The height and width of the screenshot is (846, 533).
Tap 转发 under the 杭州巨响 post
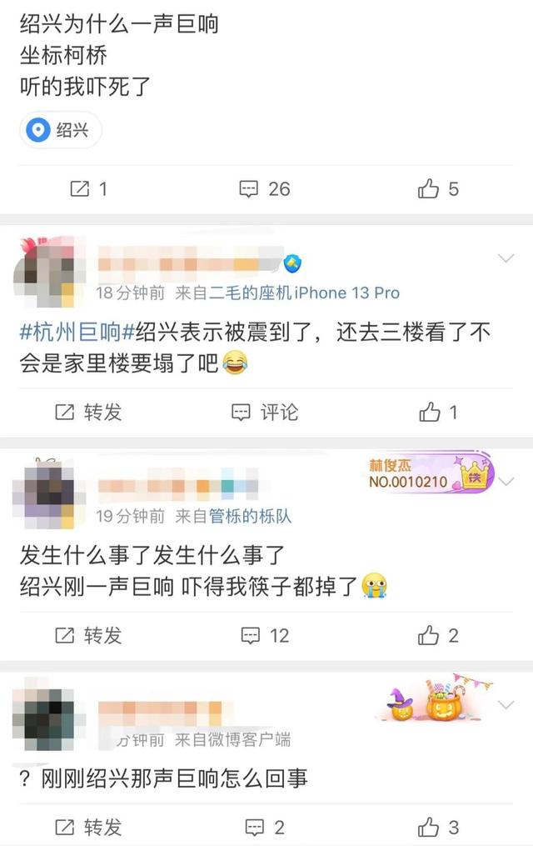tap(88, 413)
